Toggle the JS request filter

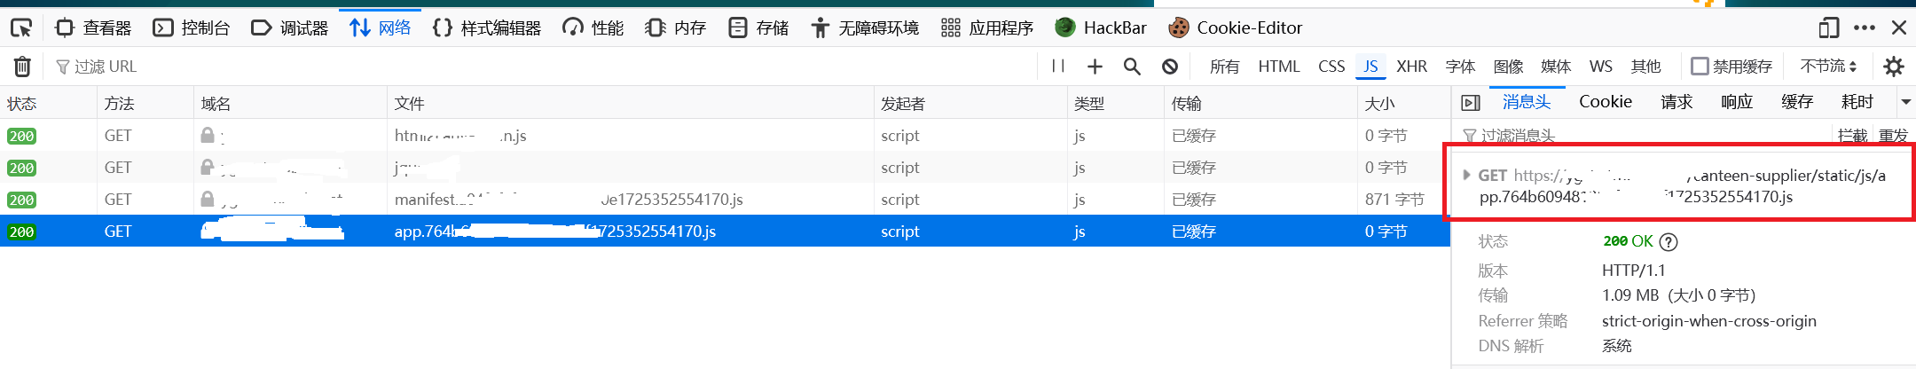click(x=1370, y=67)
